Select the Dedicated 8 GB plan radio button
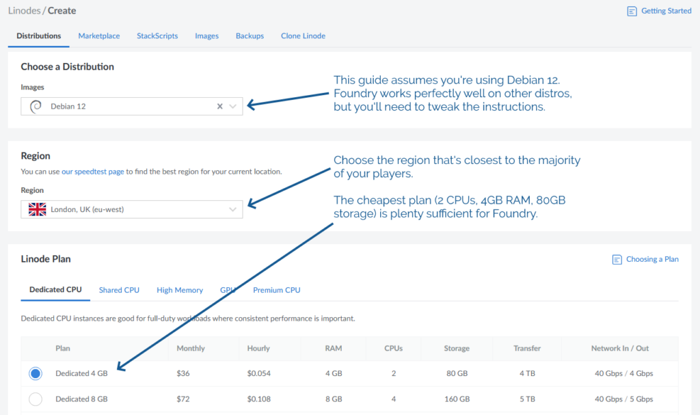Viewport: 700px width, 415px height. [35, 399]
